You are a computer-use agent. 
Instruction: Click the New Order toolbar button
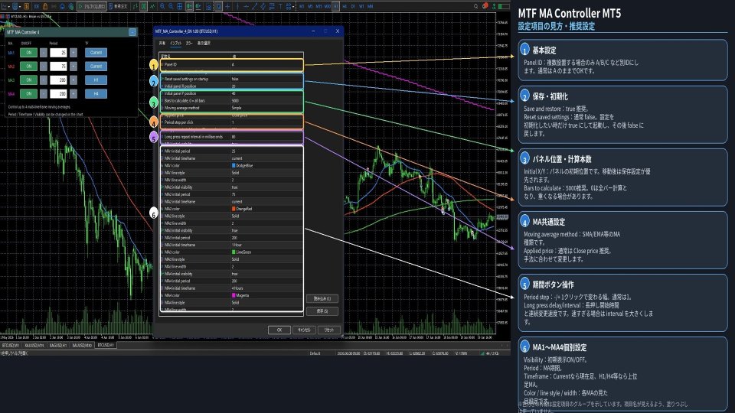[117, 7]
